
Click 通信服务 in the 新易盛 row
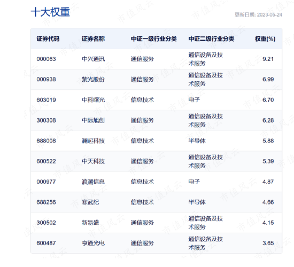(142, 223)
